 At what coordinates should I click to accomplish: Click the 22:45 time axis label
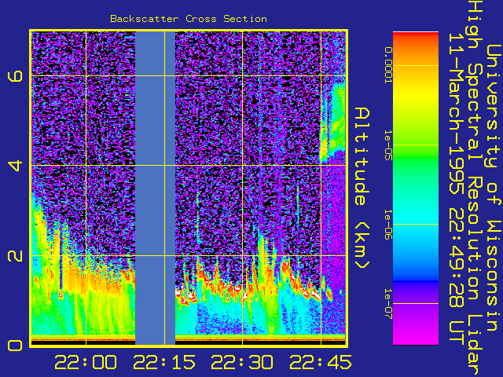coord(321,363)
